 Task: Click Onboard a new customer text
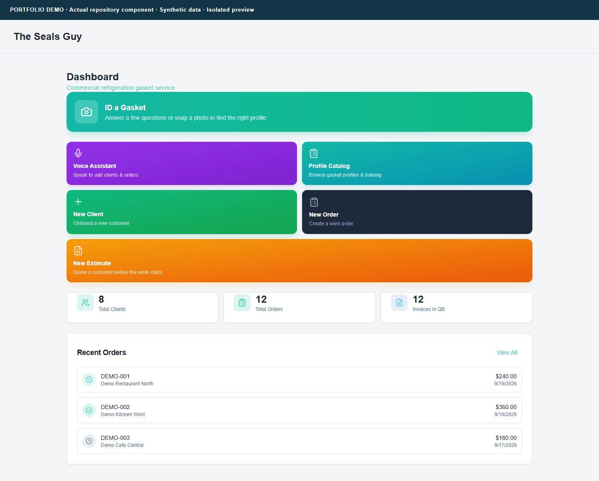tap(101, 223)
